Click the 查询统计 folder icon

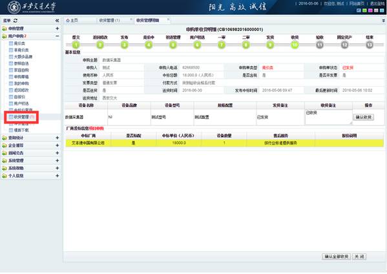pyautogui.click(x=4, y=138)
